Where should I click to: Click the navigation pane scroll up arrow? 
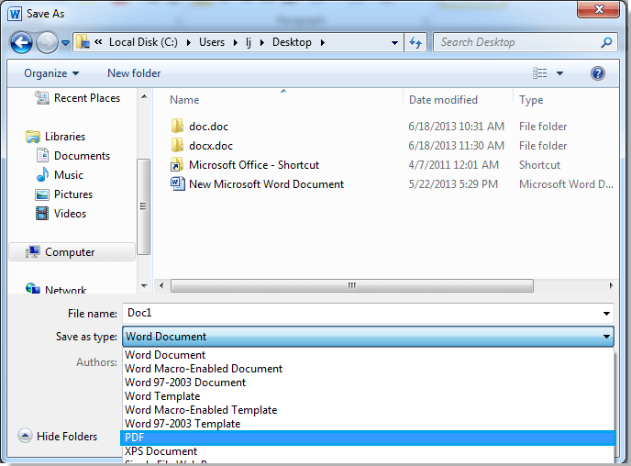coord(144,96)
